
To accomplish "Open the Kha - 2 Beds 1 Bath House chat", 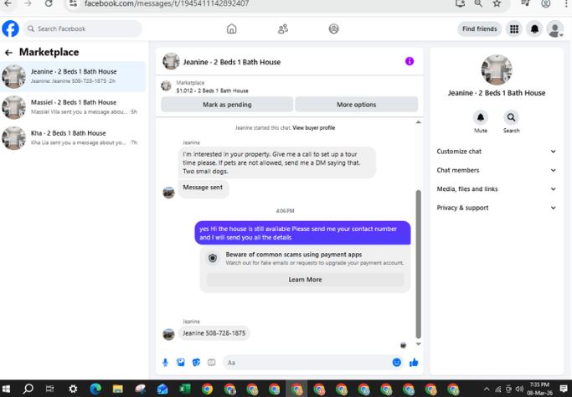I will pos(73,138).
